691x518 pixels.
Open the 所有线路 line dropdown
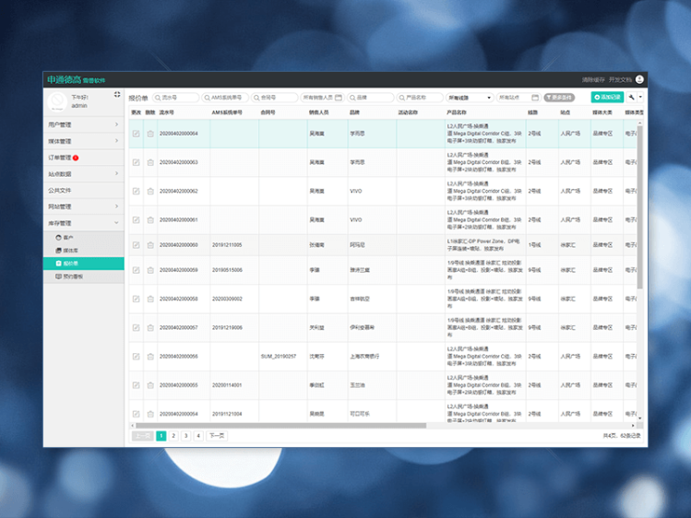tap(470, 98)
